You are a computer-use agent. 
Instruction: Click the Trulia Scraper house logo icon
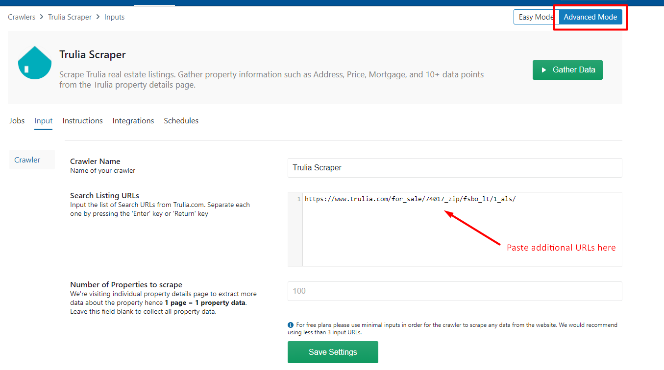point(35,63)
